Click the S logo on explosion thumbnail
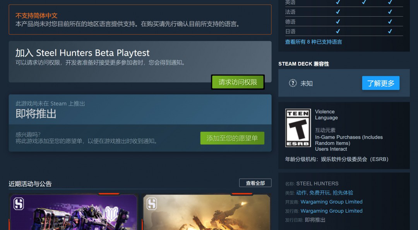 pyautogui.click(x=152, y=204)
